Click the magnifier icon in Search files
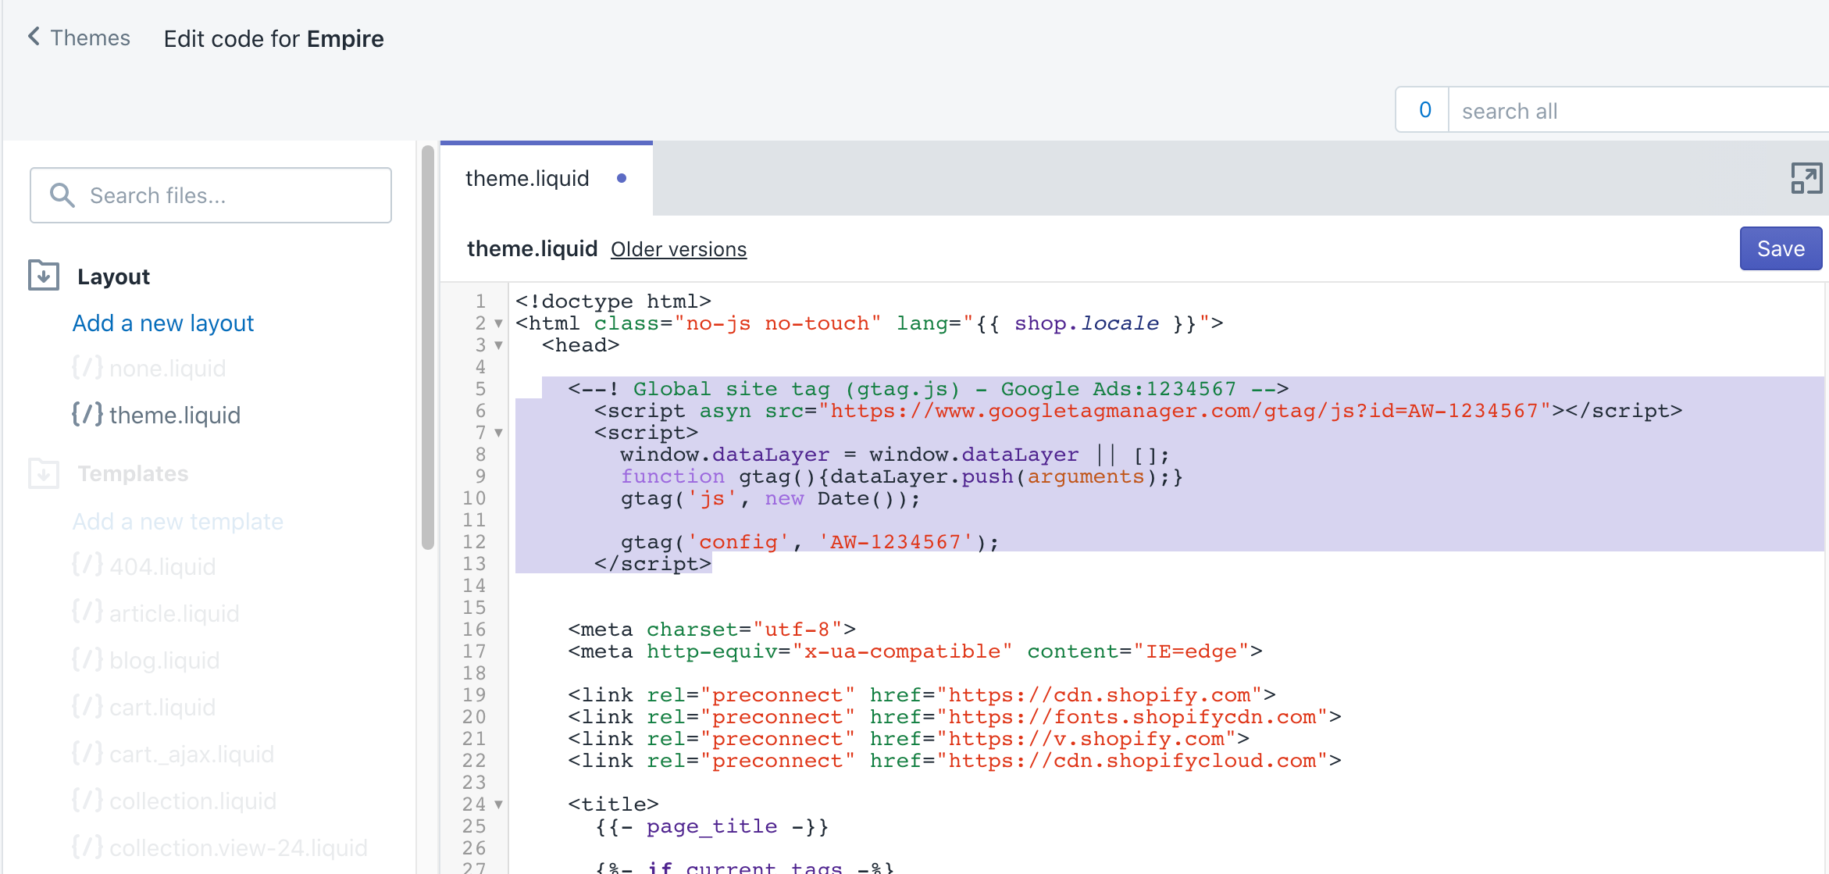The image size is (1829, 874). coord(62,195)
